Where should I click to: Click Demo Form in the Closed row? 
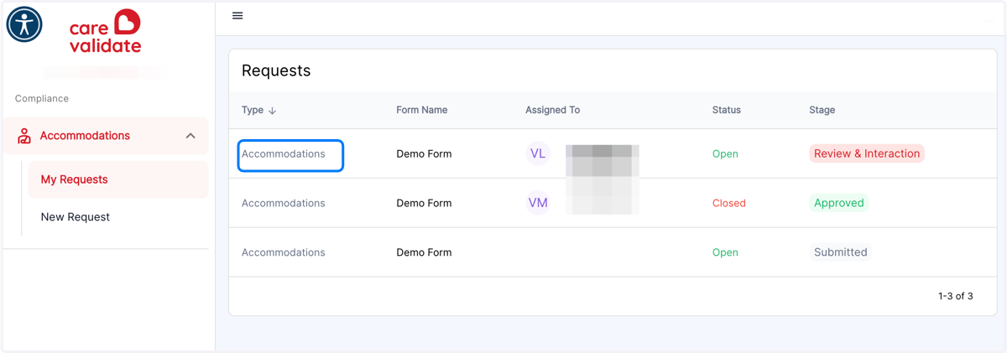tap(424, 203)
